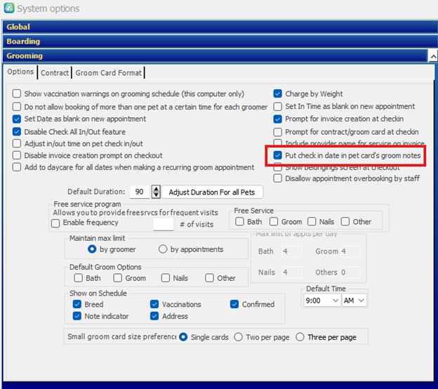Open the Default Time 9:00 dropdown

click(x=322, y=301)
